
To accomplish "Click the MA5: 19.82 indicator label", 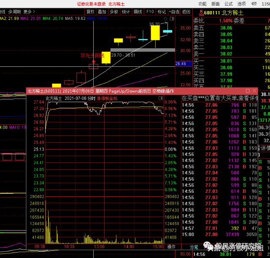I will 75,18.
